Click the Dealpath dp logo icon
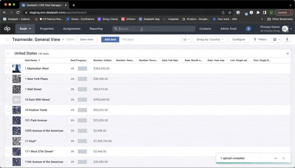The width and height of the screenshot is (295, 168). pos(7,28)
